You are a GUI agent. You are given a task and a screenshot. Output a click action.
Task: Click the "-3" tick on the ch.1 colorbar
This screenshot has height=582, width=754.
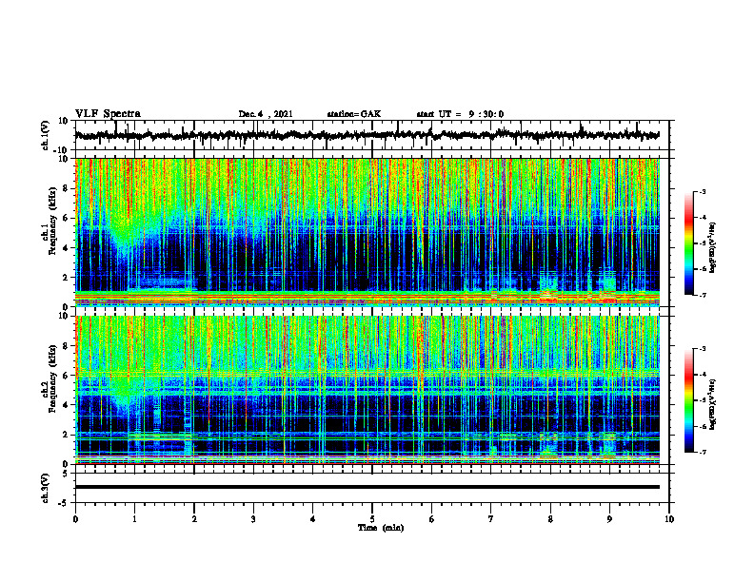pos(703,191)
